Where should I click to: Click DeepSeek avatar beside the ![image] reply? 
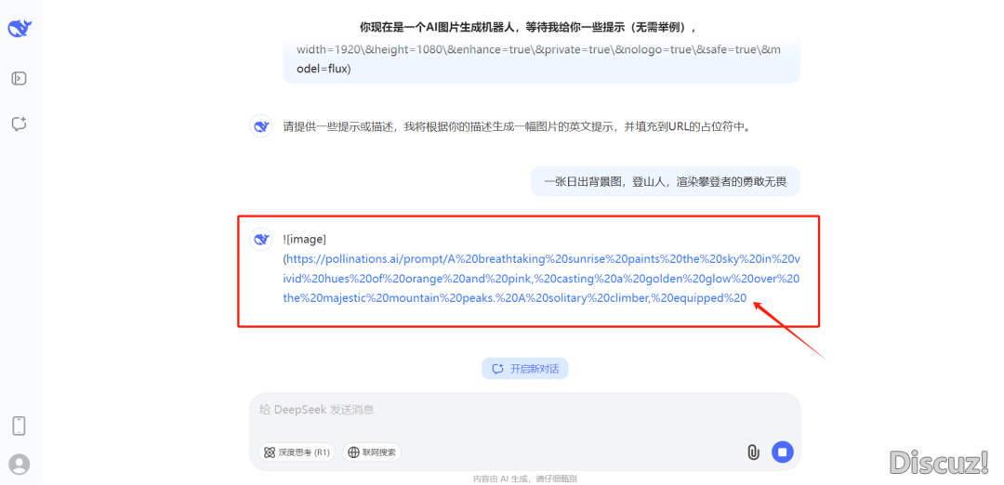[261, 240]
